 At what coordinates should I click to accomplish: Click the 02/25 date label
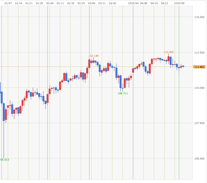pos(81,3)
